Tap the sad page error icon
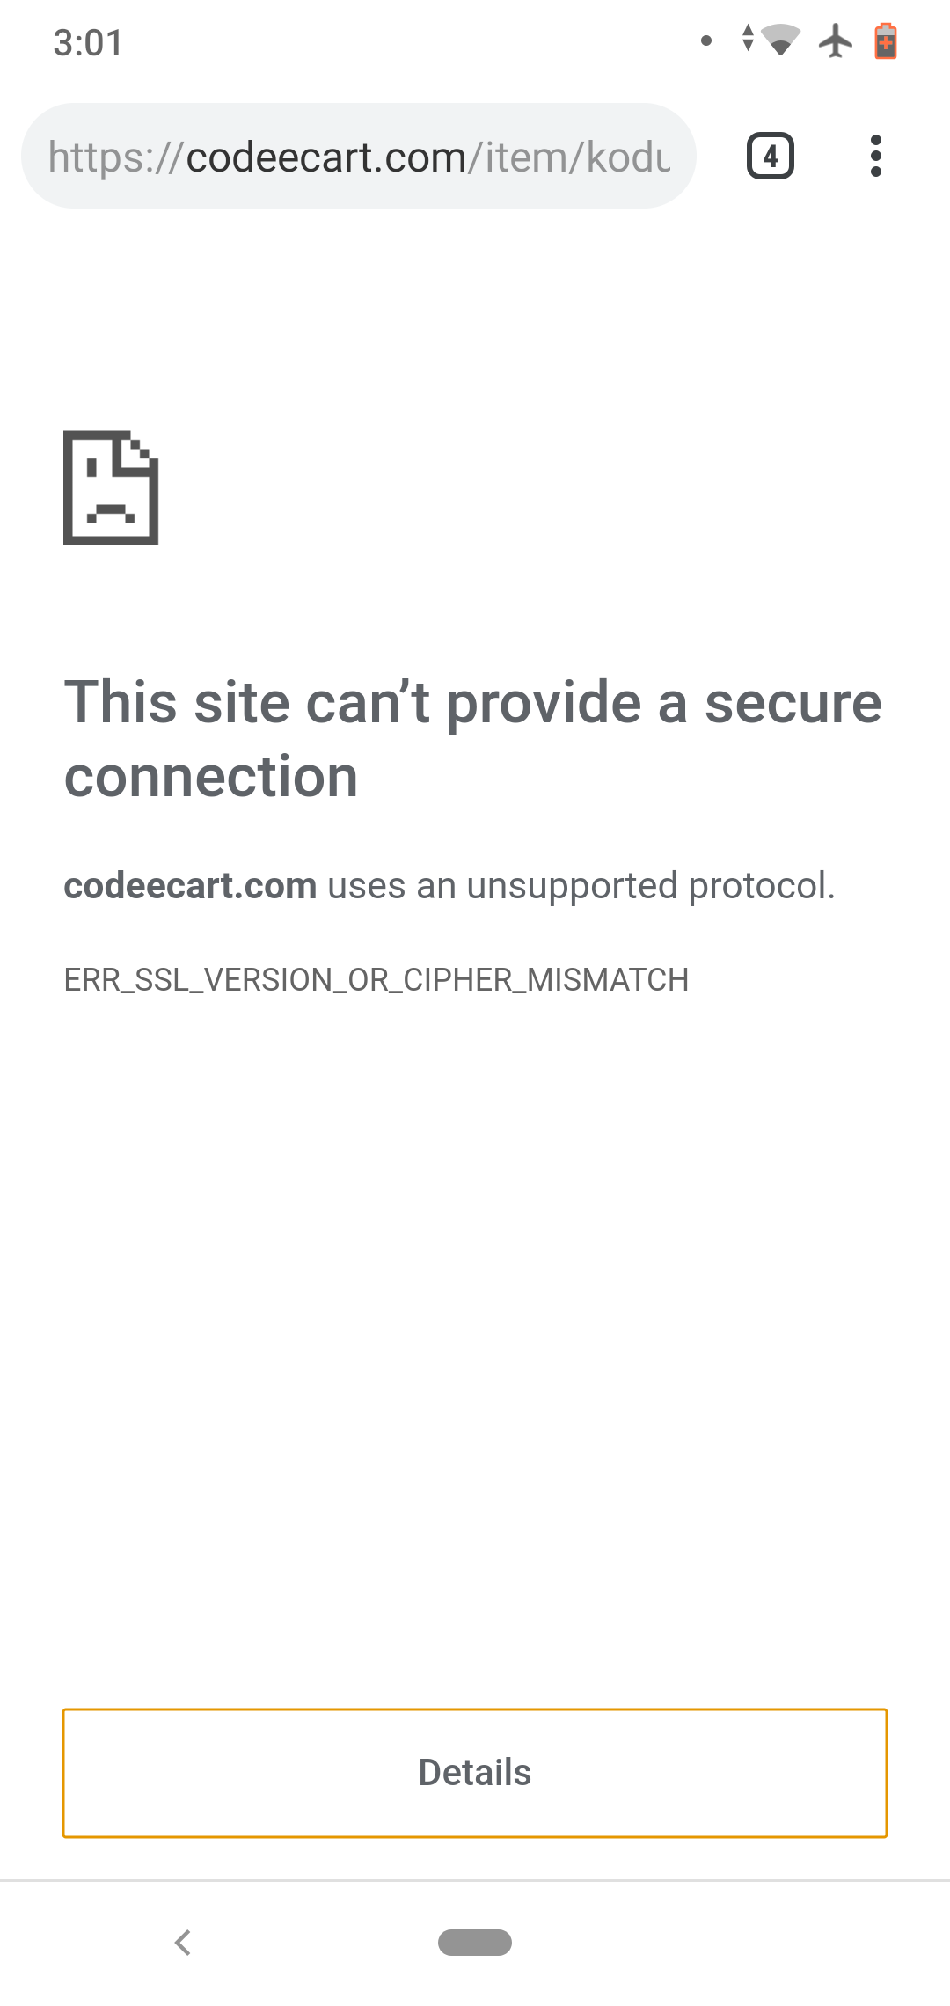Viewport: 950px width, 2006px height. 111,487
